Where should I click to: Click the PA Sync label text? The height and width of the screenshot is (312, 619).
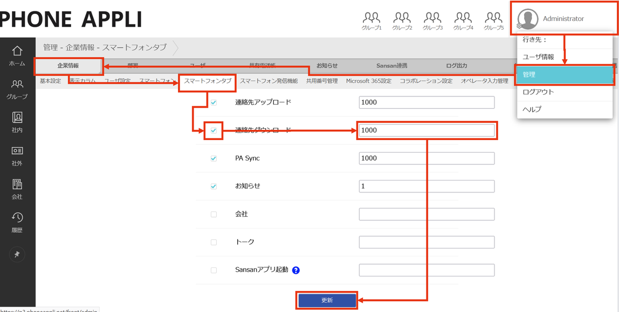click(247, 158)
